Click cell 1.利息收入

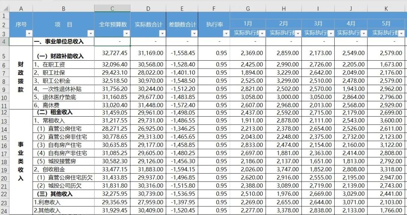pos(64,203)
